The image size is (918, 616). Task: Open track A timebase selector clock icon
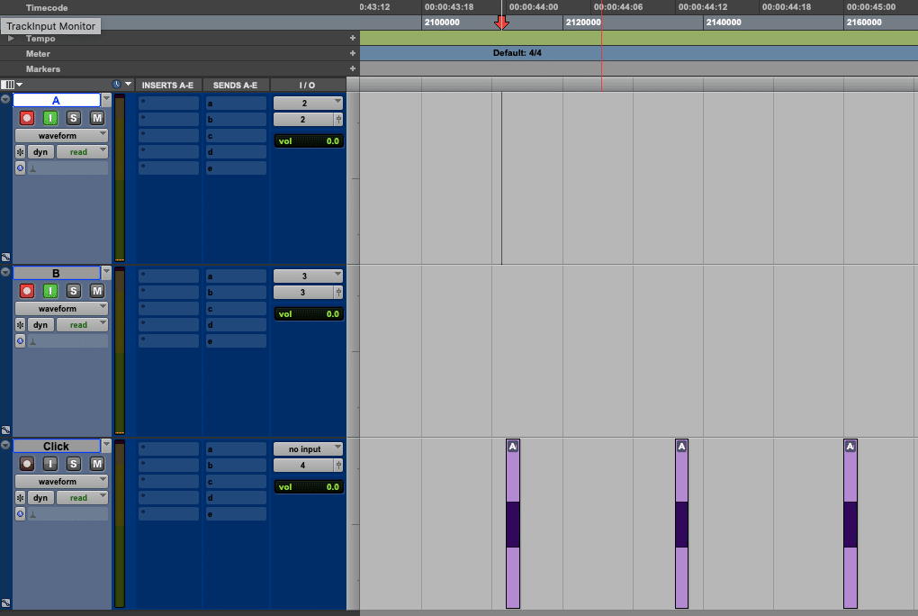tap(20, 168)
